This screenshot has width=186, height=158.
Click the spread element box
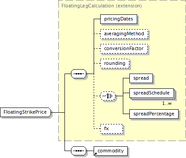coord(141,78)
